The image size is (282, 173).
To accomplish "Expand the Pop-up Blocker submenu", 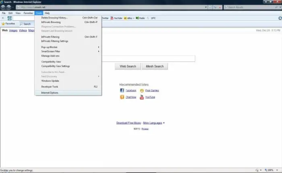I will 99,47.
